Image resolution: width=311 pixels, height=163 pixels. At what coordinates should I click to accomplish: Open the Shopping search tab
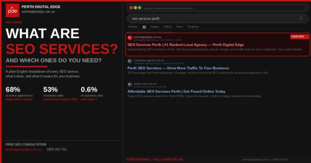[193, 27]
